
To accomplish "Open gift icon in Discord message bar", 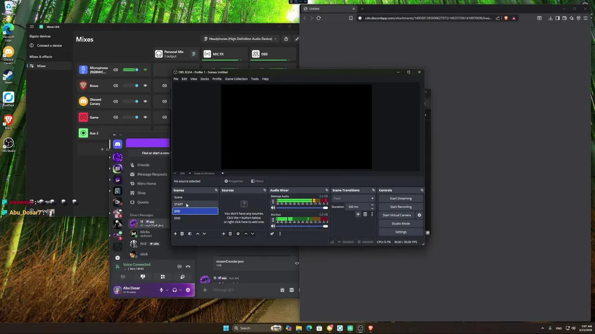I will pyautogui.click(x=282, y=290).
